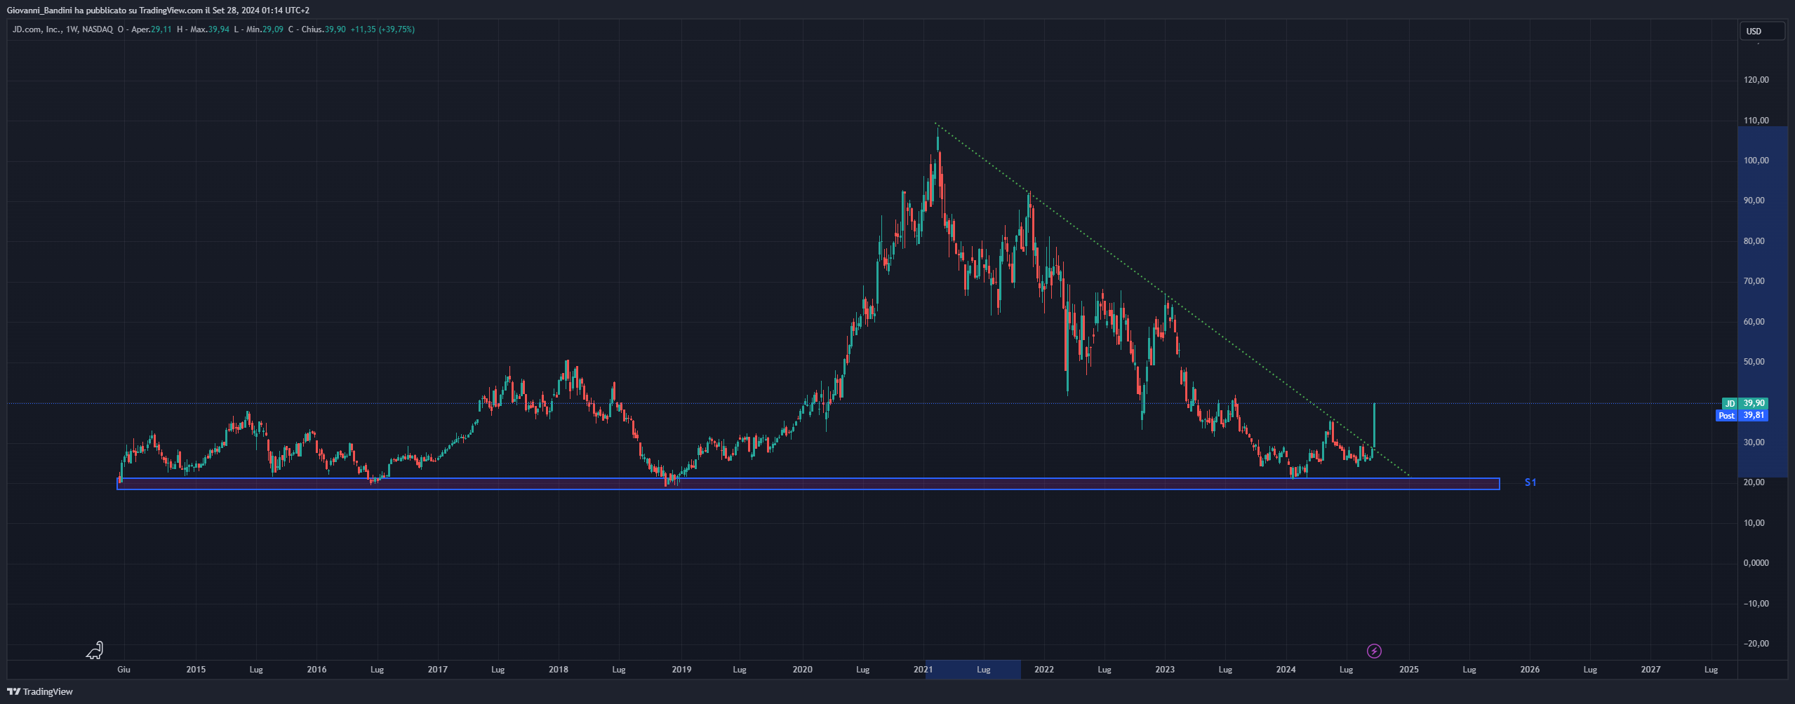Click the purple lightning event icon
The image size is (1795, 704).
click(x=1374, y=651)
